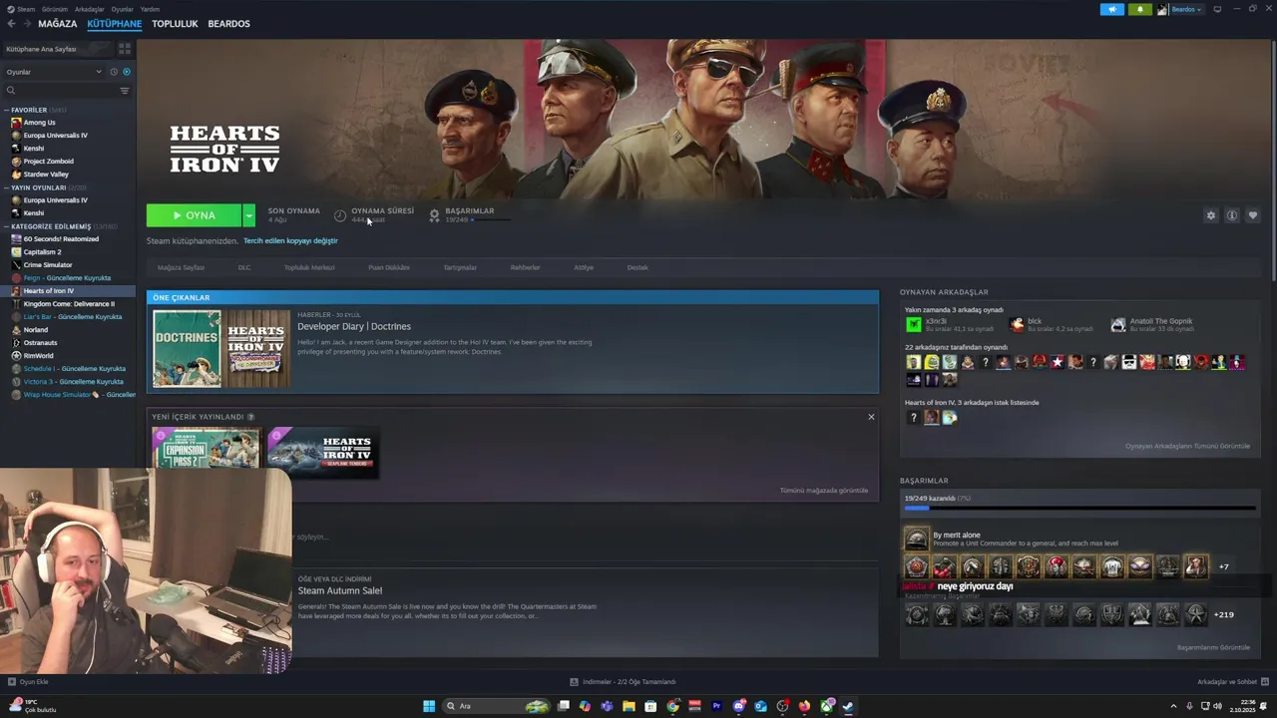Image resolution: width=1277 pixels, height=718 pixels.
Task: Add game to favorites heart icon
Action: point(1253,215)
